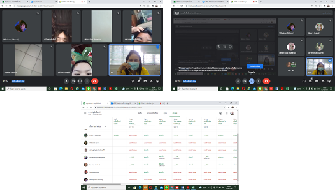
Task: Toggle microphone in the left Meet window
Action: coord(66,81)
